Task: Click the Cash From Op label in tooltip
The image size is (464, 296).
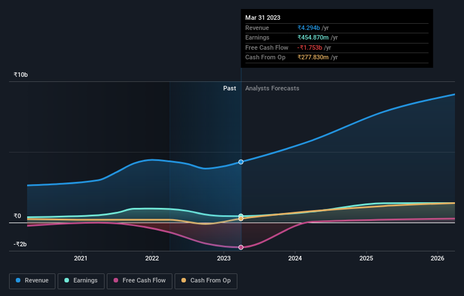Action: tap(266, 58)
